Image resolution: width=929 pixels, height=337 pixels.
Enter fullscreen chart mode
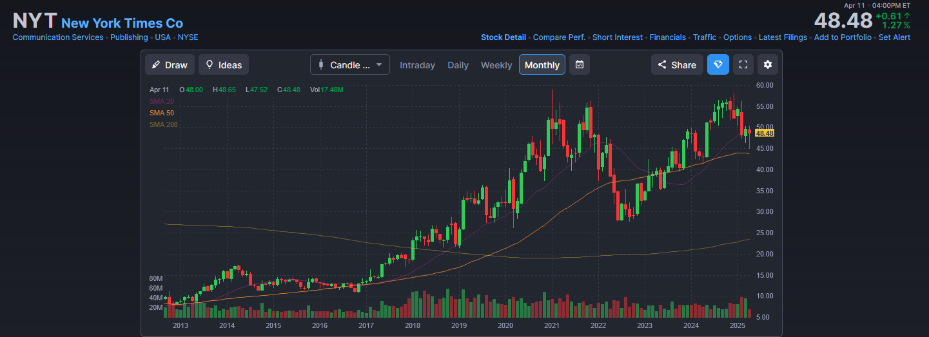tap(743, 64)
